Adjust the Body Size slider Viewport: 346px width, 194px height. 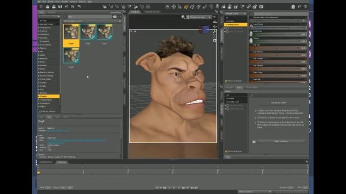click(x=280, y=34)
